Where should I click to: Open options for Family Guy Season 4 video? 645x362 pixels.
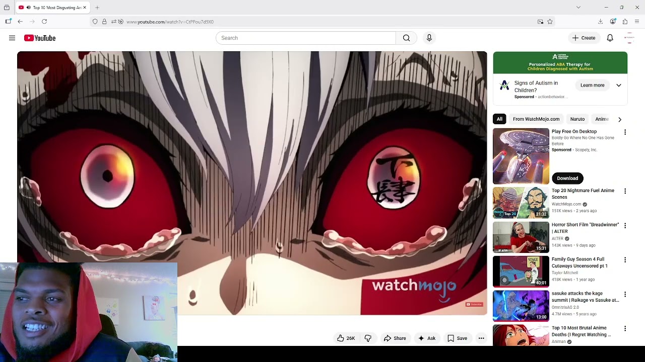point(625,260)
